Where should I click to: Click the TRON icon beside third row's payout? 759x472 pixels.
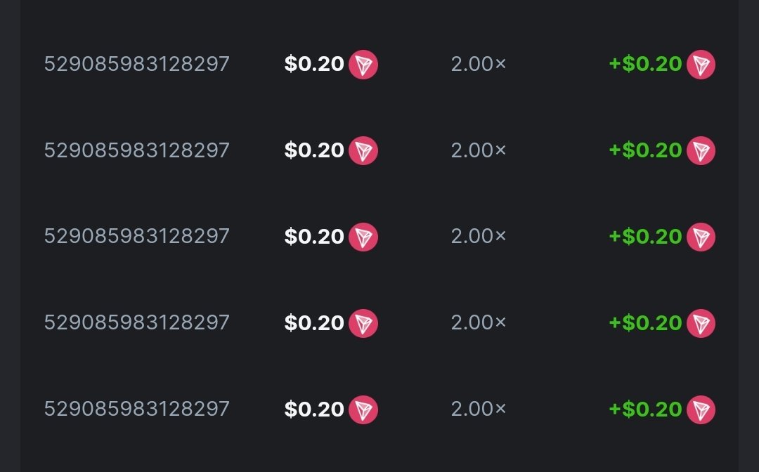[701, 237]
